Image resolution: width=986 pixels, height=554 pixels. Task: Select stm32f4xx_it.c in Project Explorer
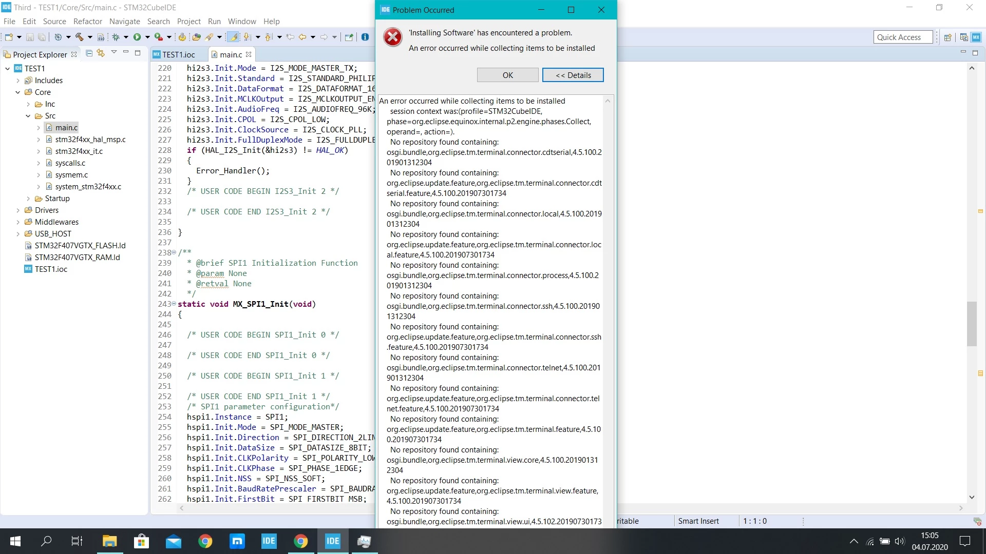coord(79,151)
